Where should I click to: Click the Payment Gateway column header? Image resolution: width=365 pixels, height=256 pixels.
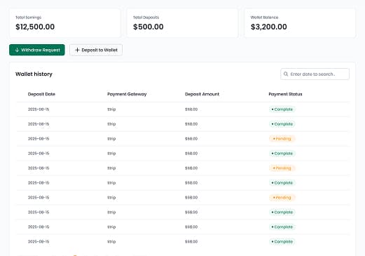127,94
